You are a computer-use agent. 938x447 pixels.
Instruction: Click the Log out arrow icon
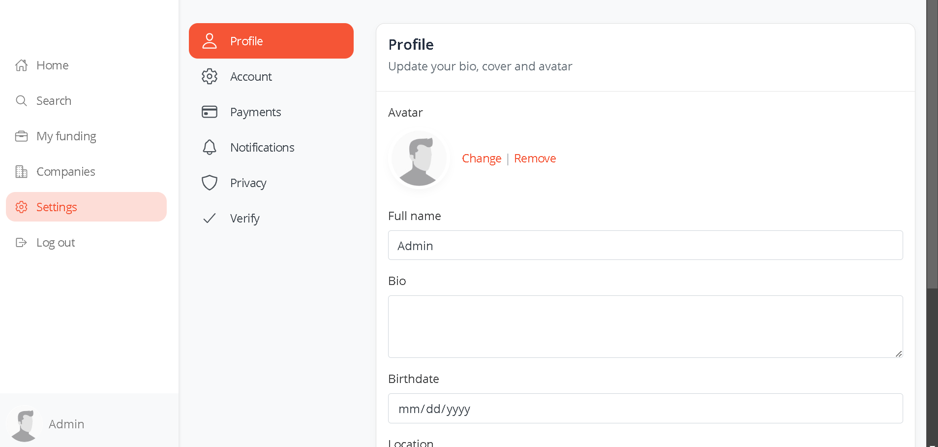click(21, 242)
